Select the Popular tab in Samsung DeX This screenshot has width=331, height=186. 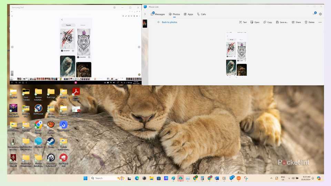(68, 25)
